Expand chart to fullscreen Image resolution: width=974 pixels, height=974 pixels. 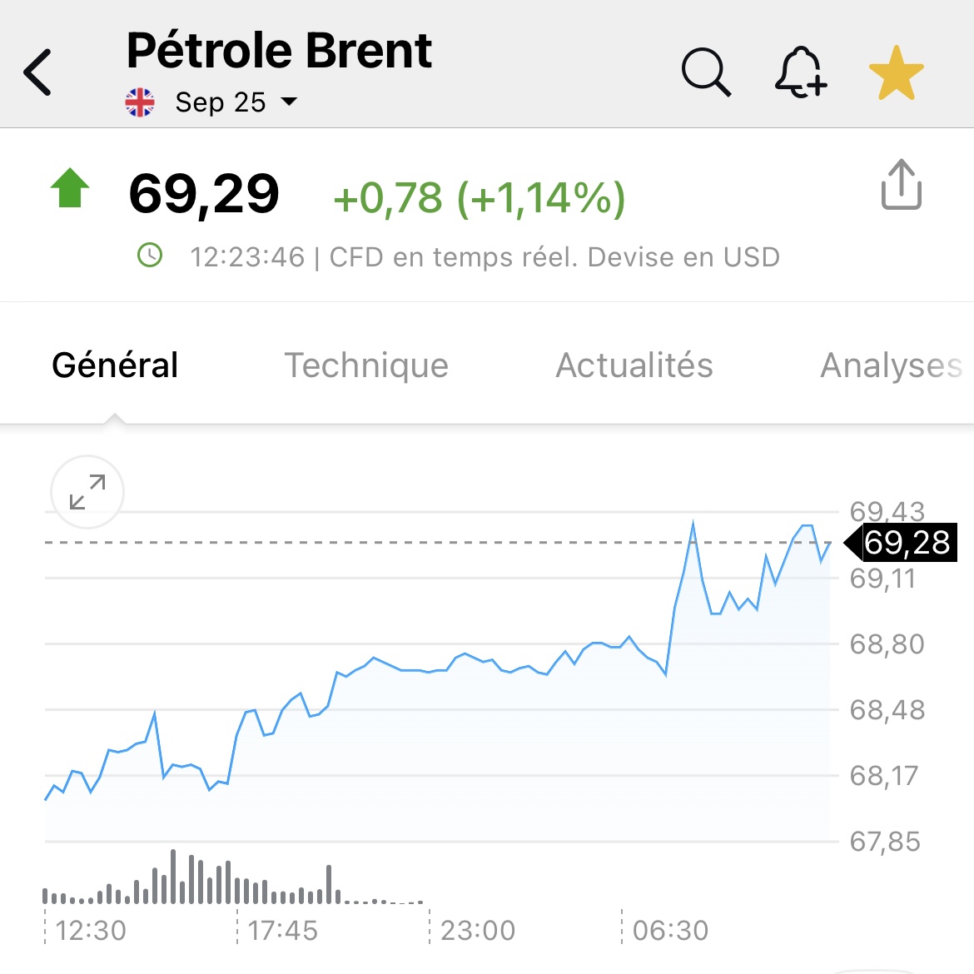(x=87, y=492)
